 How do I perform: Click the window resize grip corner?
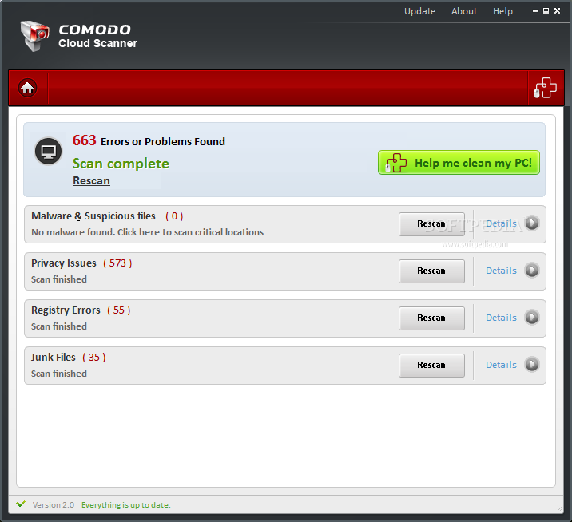tap(559, 509)
